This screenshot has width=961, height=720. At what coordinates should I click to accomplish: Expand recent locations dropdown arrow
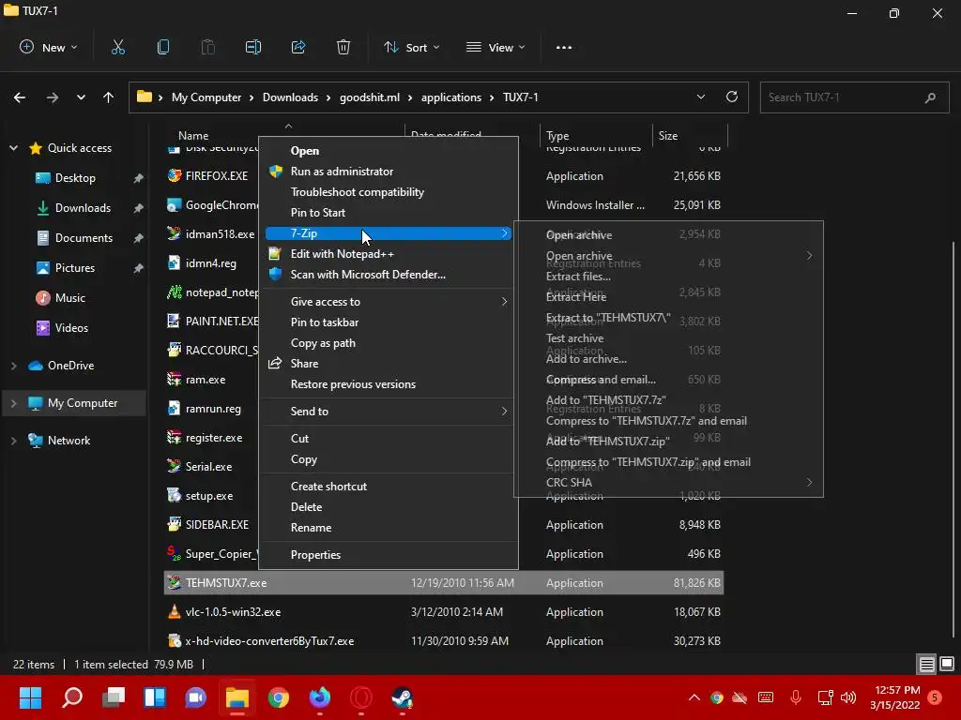(81, 97)
